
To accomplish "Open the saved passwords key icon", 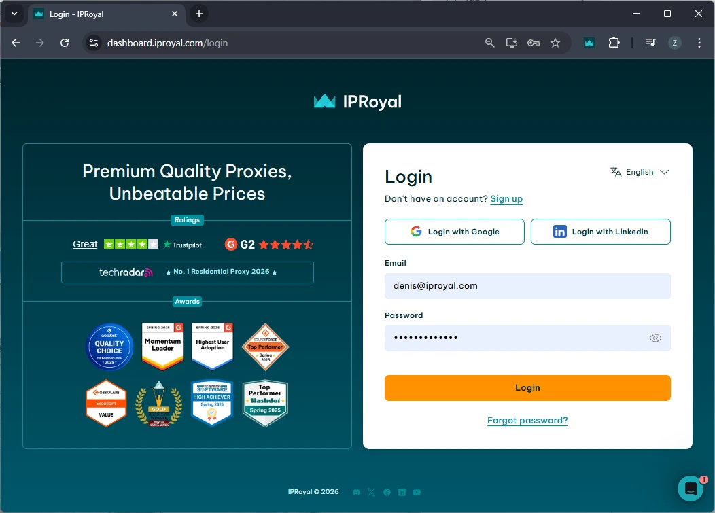I will point(534,43).
